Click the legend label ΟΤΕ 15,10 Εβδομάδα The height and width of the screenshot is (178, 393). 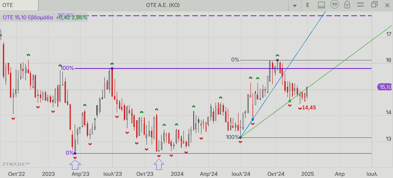[x=28, y=18]
